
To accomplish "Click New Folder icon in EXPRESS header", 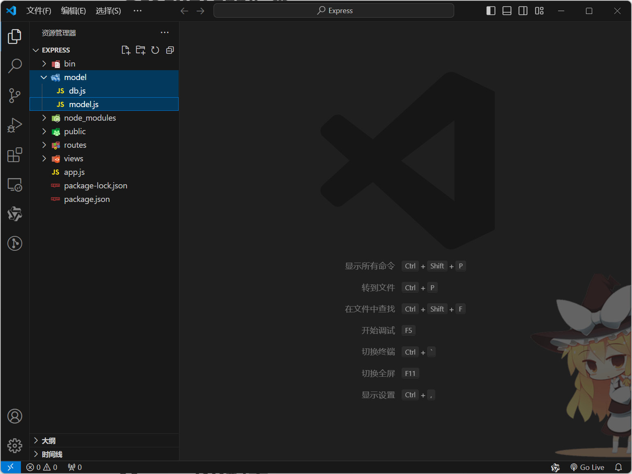I will pos(140,50).
